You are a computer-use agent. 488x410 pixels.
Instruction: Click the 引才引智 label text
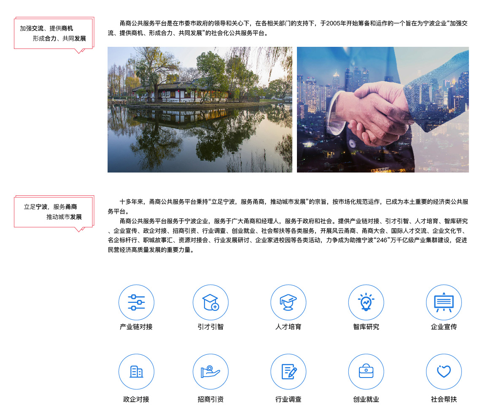point(211,326)
